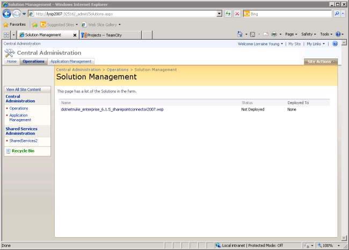
Task: Select the Home navigation tab
Action: [x=12, y=61]
